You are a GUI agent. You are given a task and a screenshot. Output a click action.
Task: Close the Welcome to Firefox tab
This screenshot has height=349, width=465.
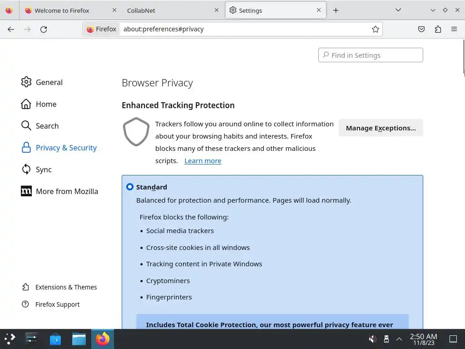[x=114, y=10]
